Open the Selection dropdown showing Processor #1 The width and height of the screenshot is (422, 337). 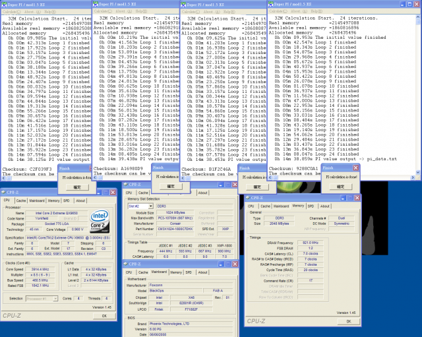(55, 299)
